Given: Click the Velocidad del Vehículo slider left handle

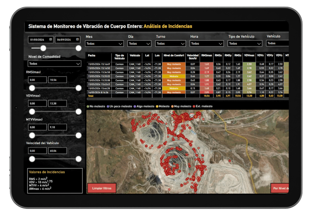Looking at the screenshot, I should pos(32,159).
